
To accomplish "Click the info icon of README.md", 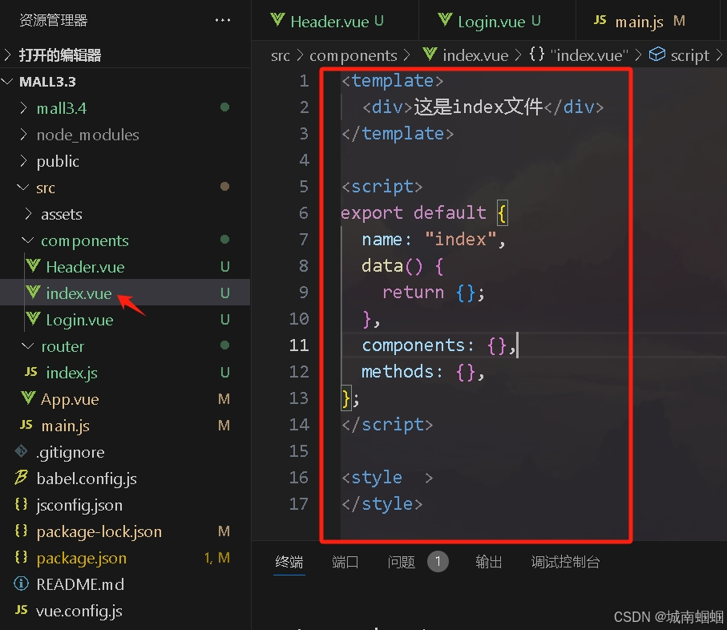I will point(22,584).
